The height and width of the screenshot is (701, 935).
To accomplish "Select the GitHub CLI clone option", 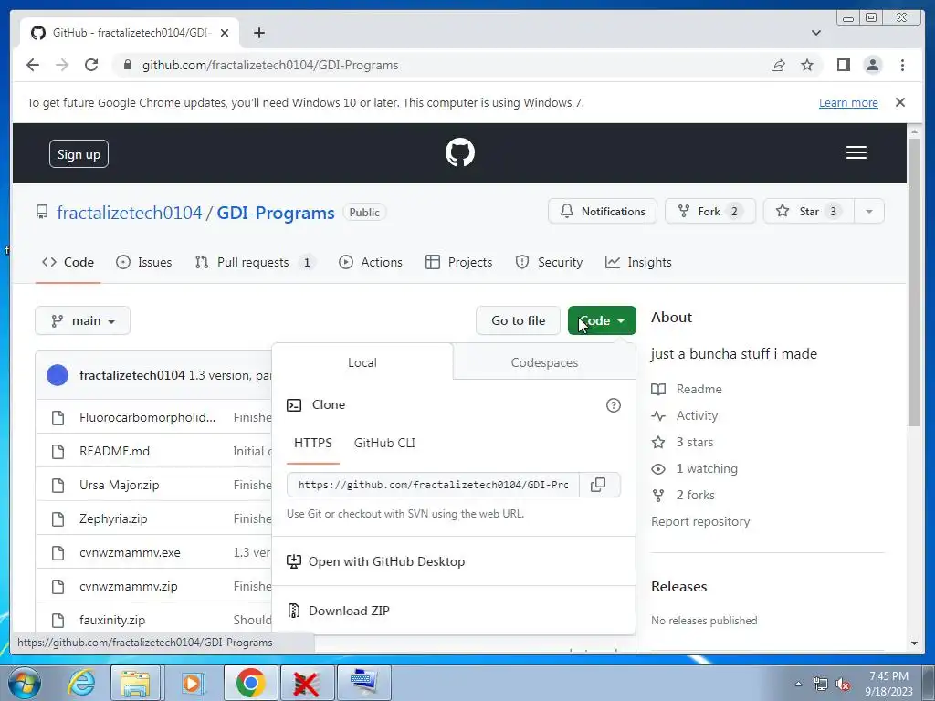I will (x=384, y=443).
